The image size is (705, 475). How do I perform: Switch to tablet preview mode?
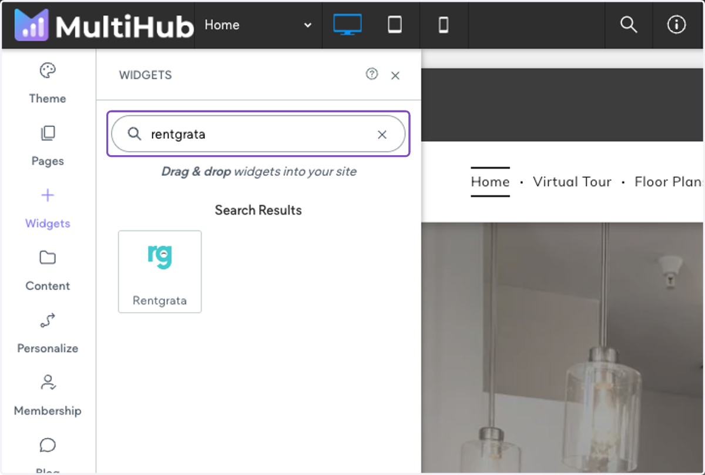tap(395, 25)
